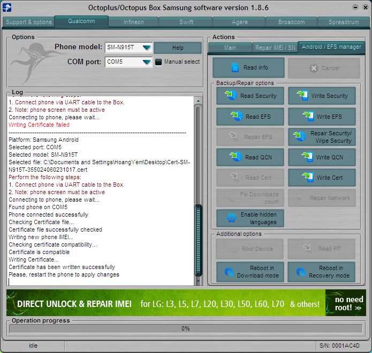Toggle the Manual select checkbox
This screenshot has height=353, width=372.
[158, 62]
